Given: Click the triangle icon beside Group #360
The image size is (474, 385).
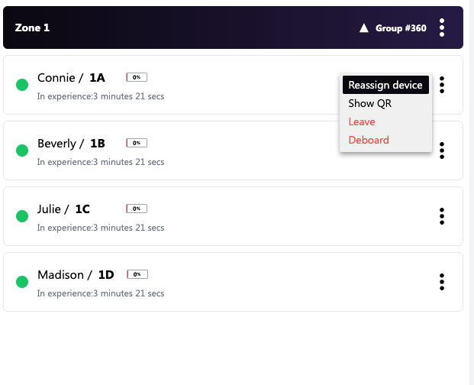Looking at the screenshot, I should (x=364, y=28).
